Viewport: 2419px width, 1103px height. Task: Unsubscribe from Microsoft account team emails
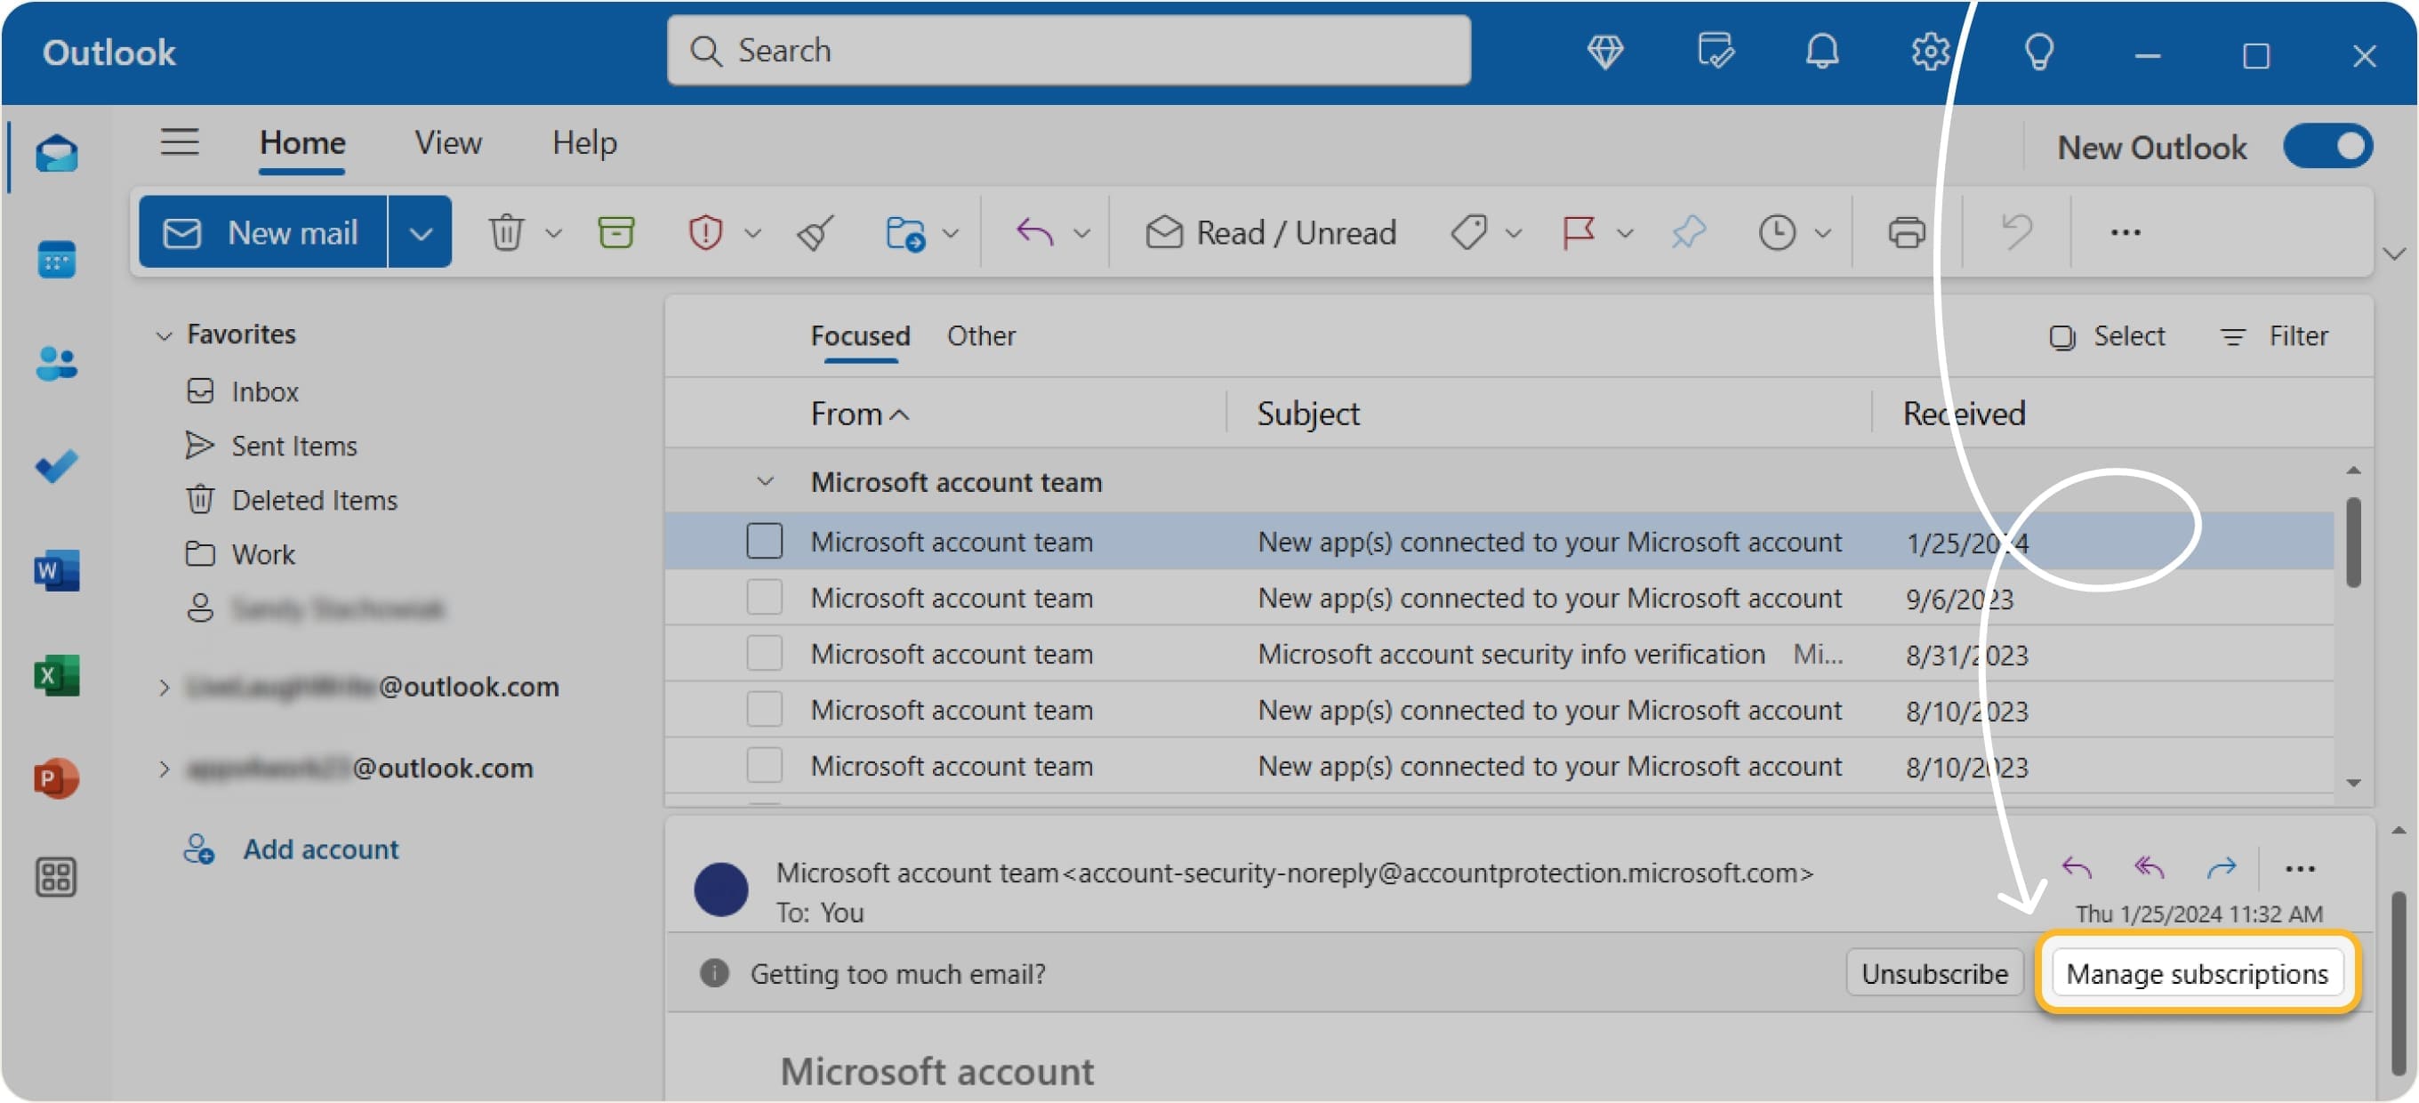1933,973
